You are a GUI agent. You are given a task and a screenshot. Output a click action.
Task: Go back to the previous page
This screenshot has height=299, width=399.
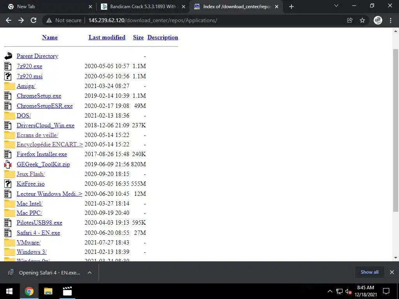pos(9,20)
